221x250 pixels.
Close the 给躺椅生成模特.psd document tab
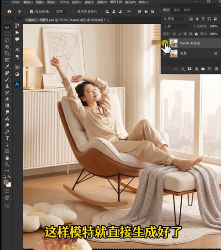[x=108, y=20]
